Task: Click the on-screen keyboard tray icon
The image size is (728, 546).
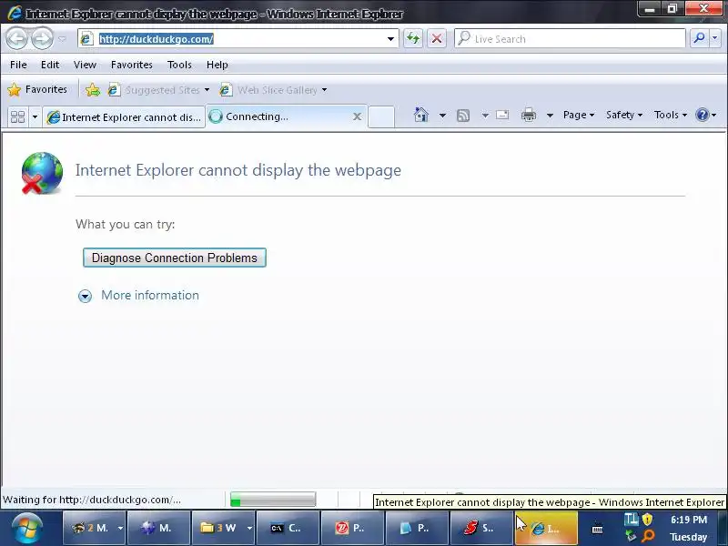Action: (598, 529)
